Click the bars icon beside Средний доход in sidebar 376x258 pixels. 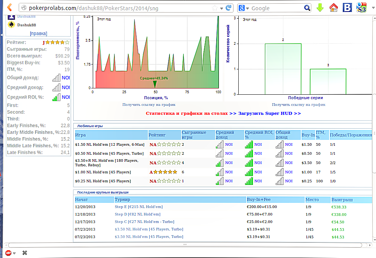point(56,88)
